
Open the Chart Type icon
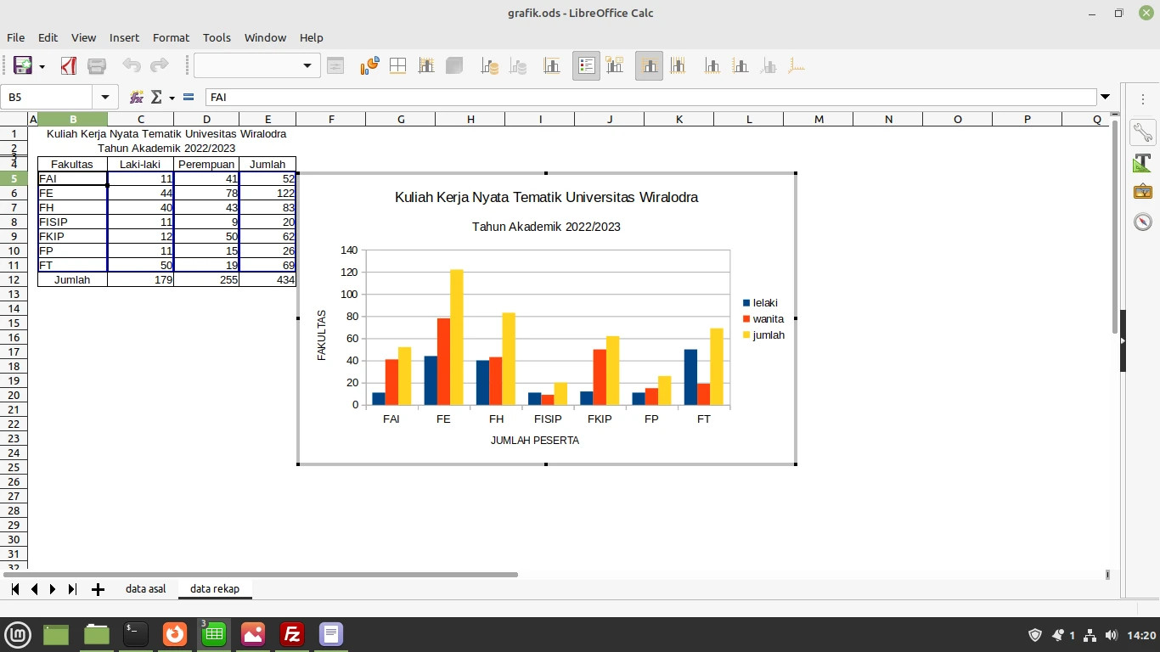(x=369, y=65)
